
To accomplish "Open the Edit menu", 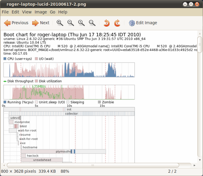I will (16, 12).
